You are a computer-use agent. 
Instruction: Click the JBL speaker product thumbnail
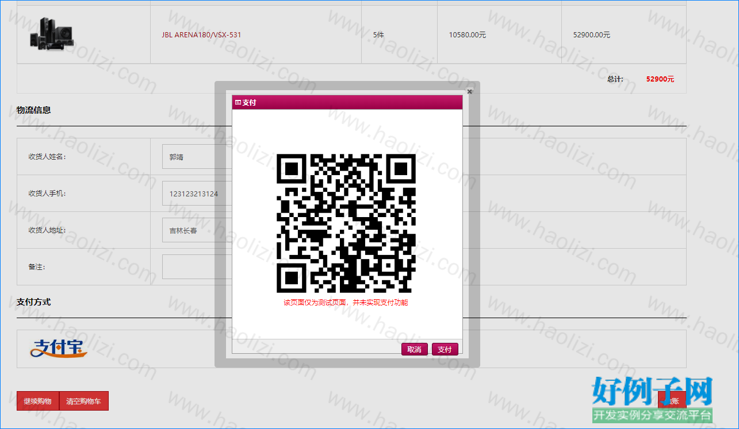pos(52,34)
